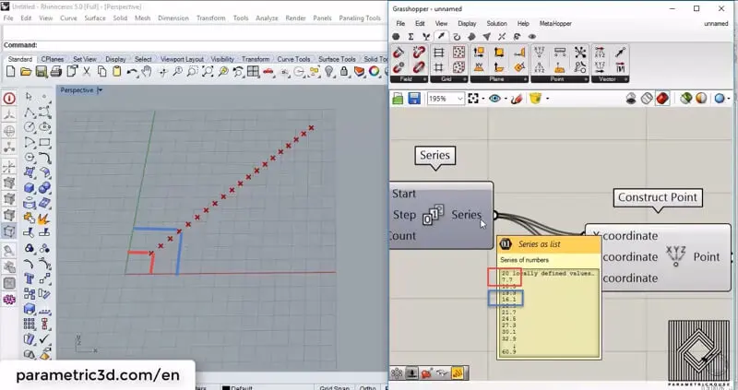Click Grasshopper's save file icon
738x390 pixels.
414,99
